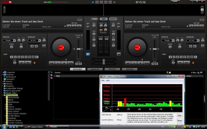Open VirtualDJ CONFIG settings
Image resolution: width=207 pixels, height=129 pixels.
pyautogui.click(x=175, y=1)
